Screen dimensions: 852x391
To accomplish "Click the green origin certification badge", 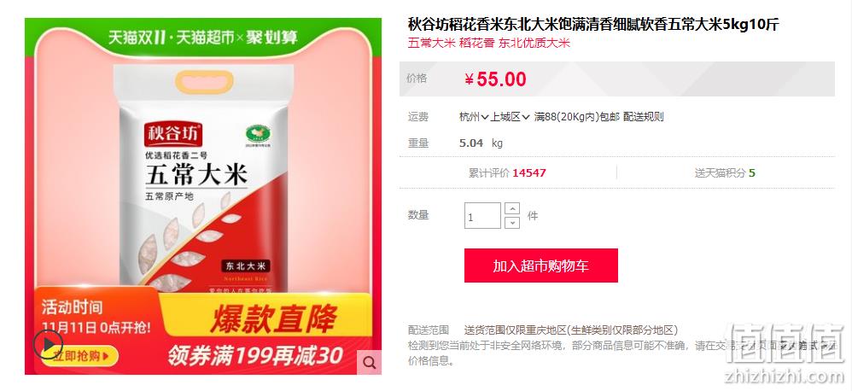I will tap(258, 134).
